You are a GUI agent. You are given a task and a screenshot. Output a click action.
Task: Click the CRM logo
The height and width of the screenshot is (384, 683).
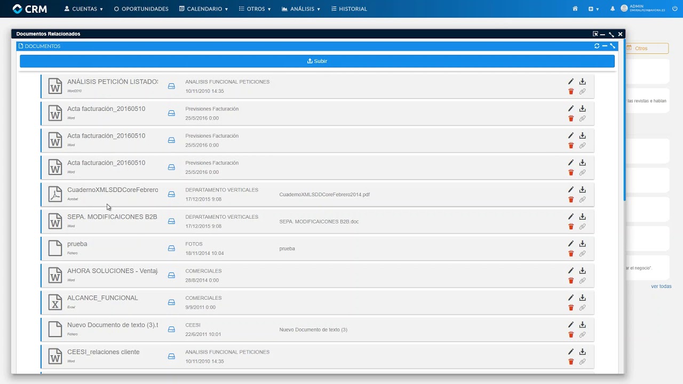[x=29, y=9]
